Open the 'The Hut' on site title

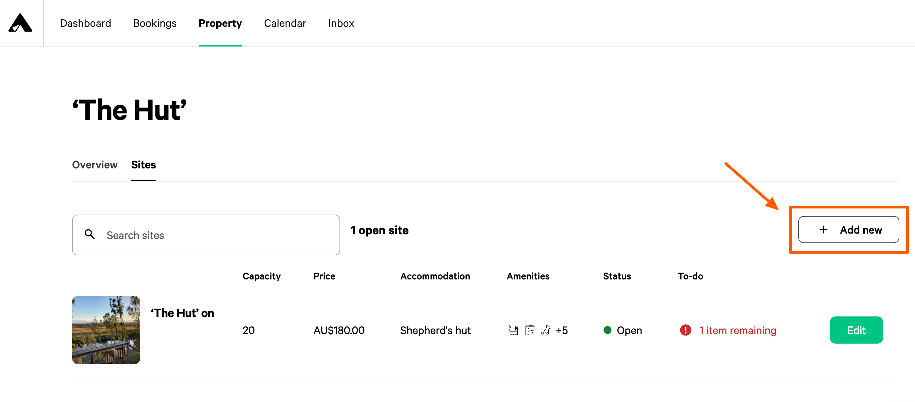click(182, 313)
